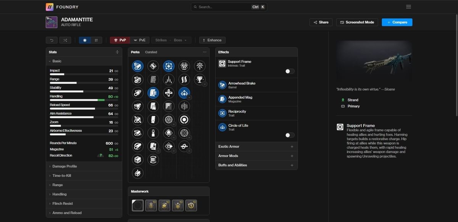Enable the Circle of Life effect toggle

(289, 135)
